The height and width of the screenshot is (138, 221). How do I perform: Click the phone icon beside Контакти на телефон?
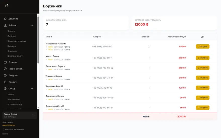[x=4, y=129]
